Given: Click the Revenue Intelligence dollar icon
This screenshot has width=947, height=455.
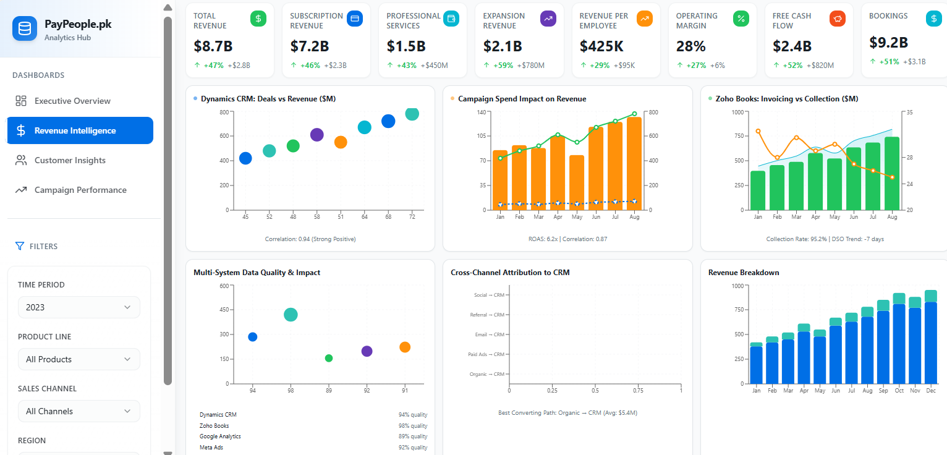Looking at the screenshot, I should [x=21, y=130].
